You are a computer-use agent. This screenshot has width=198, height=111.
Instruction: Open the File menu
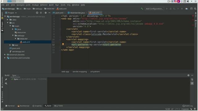(3, 5)
